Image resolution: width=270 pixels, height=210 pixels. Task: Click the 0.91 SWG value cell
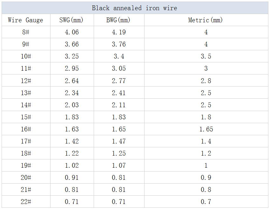(72, 178)
